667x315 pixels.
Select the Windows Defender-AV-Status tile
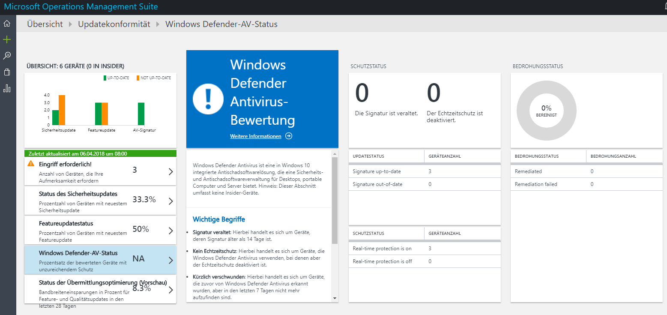[x=100, y=260]
